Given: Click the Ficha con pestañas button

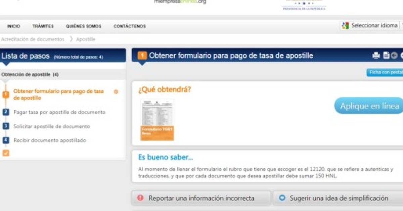Looking at the screenshot, I should pyautogui.click(x=385, y=72).
